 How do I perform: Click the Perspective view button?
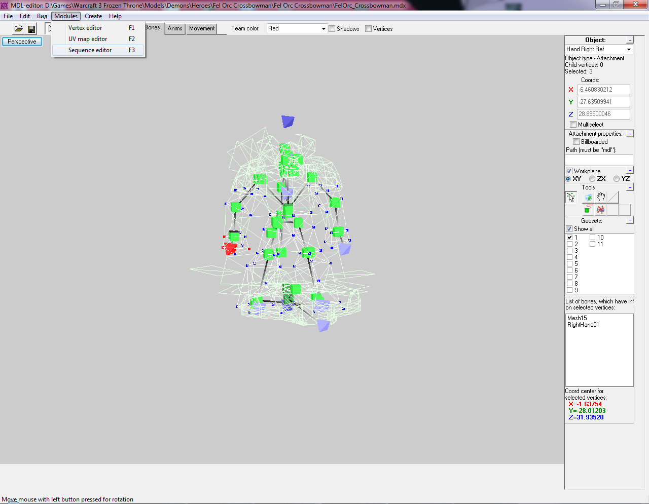pyautogui.click(x=22, y=42)
